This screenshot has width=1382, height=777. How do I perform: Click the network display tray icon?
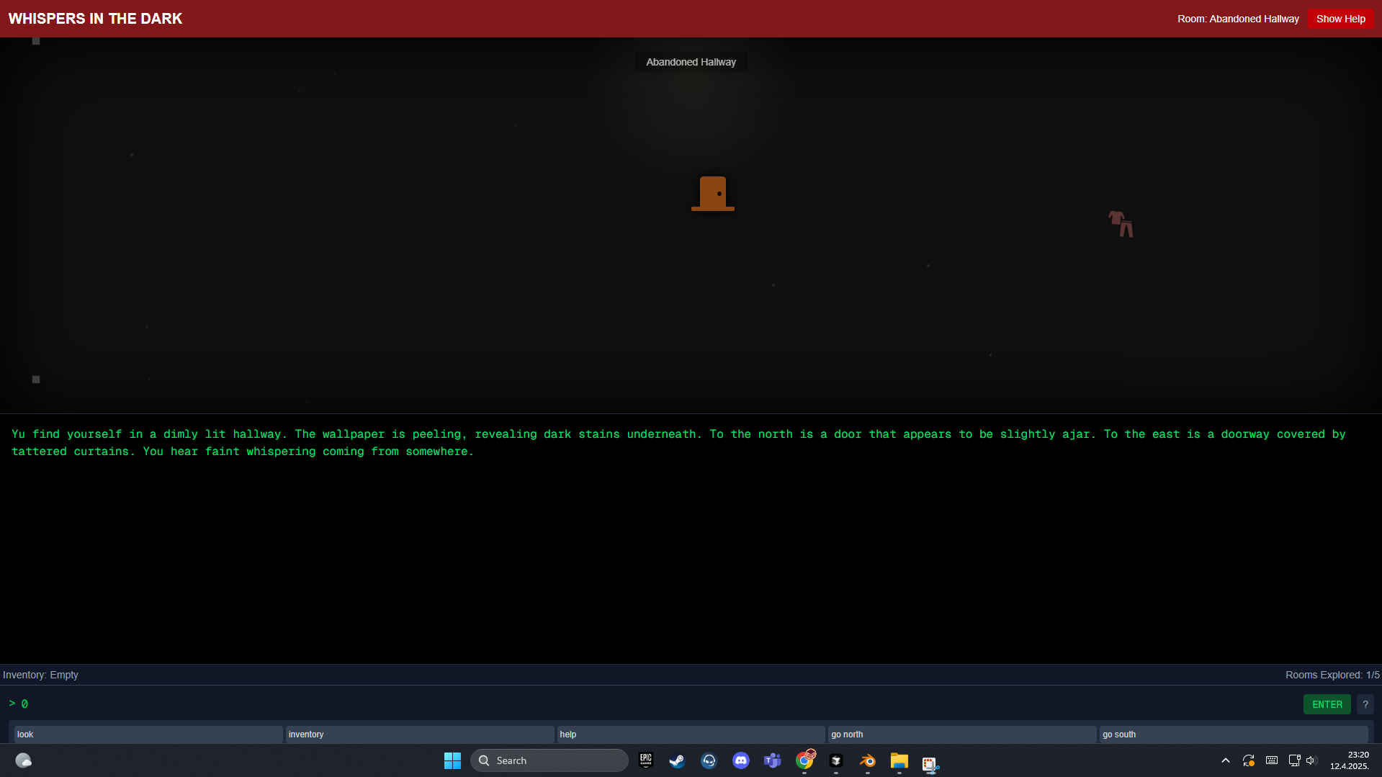(x=1294, y=760)
